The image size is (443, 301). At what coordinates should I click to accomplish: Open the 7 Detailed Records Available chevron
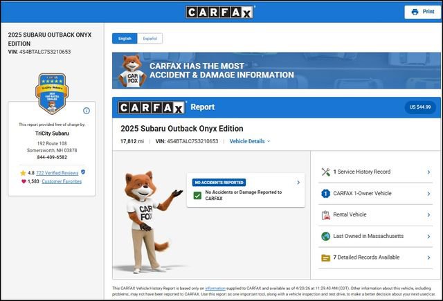coord(428,257)
